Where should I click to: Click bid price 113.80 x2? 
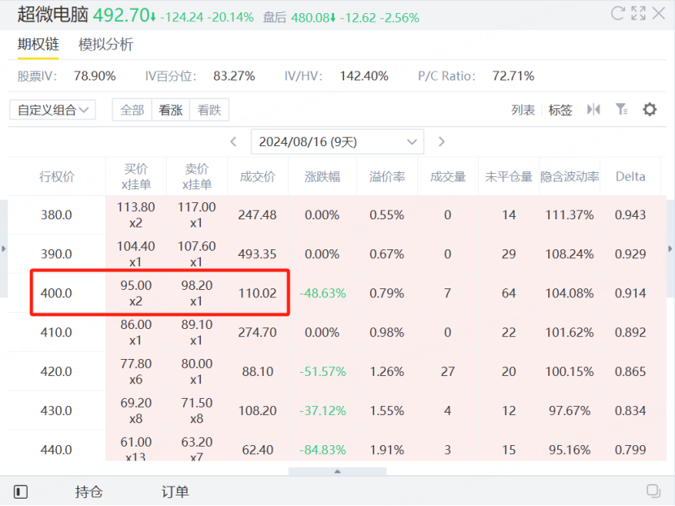(x=136, y=215)
